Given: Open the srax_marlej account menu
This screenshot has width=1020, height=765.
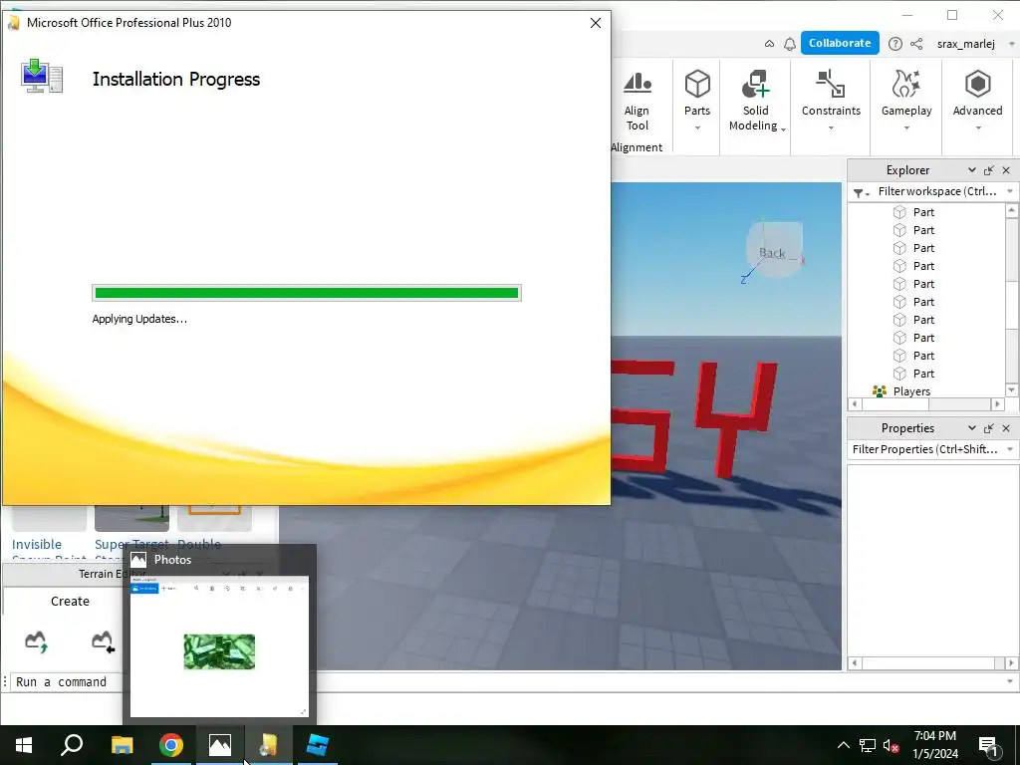Looking at the screenshot, I should 974,44.
